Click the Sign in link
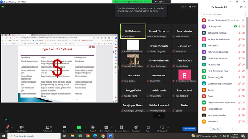248x139 pixels. click(x=183, y=7)
